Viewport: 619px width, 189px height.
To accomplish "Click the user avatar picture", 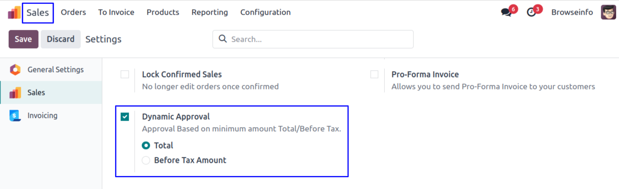I will click(x=608, y=12).
